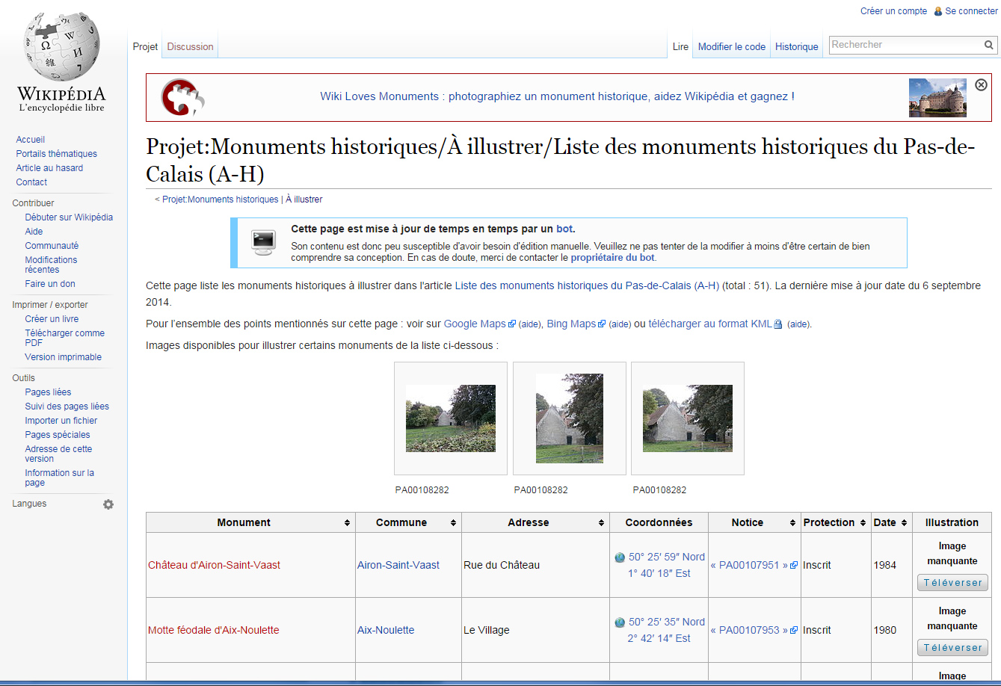The width and height of the screenshot is (1001, 686).
Task: Switch to the Discussion tab
Action: click(190, 46)
